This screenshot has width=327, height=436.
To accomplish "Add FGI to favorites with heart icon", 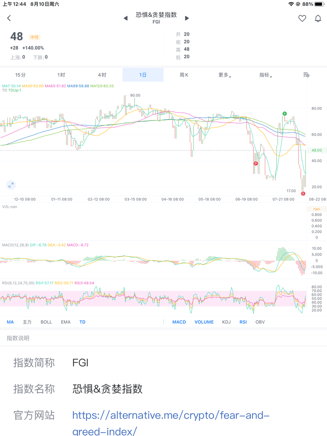I will (302, 18).
